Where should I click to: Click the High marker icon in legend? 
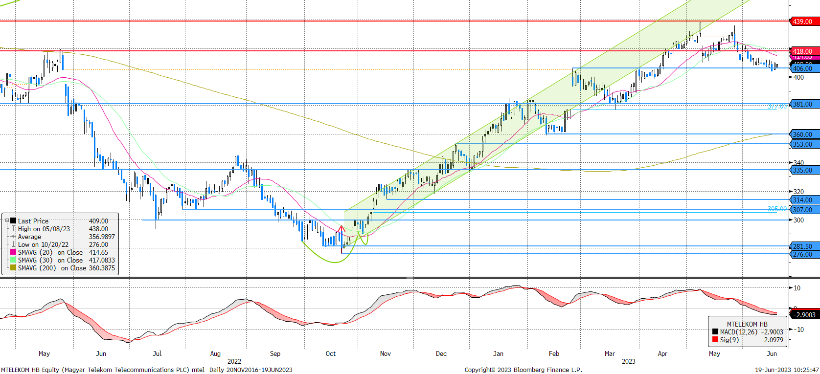click(14, 229)
